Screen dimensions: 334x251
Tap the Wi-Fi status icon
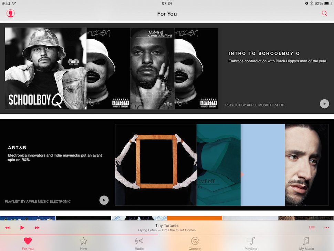coord(14,3)
